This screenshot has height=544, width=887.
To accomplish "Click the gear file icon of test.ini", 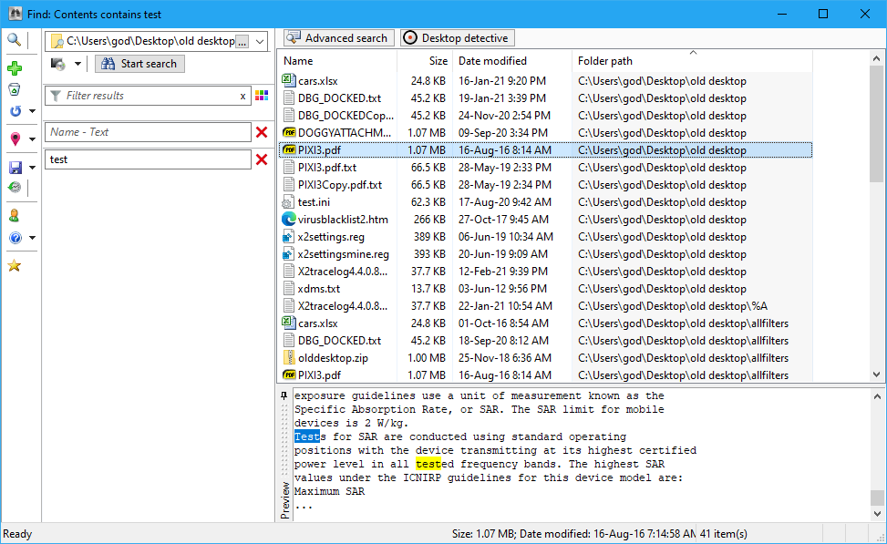I will [x=288, y=202].
